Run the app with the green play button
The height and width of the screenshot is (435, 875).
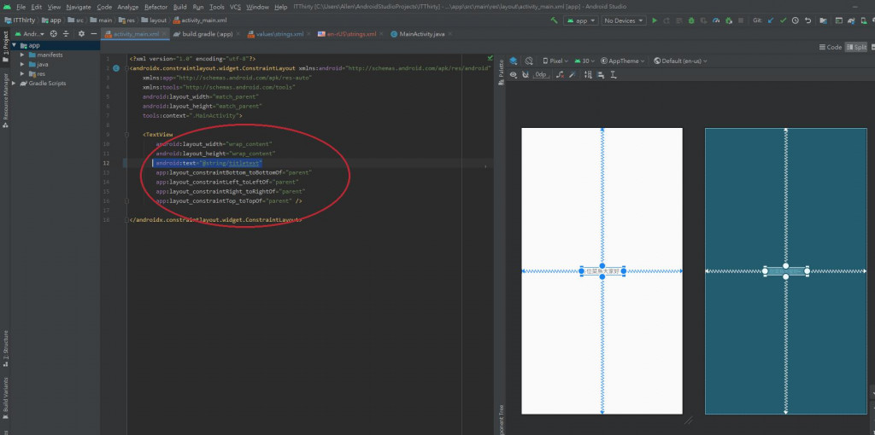pyautogui.click(x=655, y=20)
